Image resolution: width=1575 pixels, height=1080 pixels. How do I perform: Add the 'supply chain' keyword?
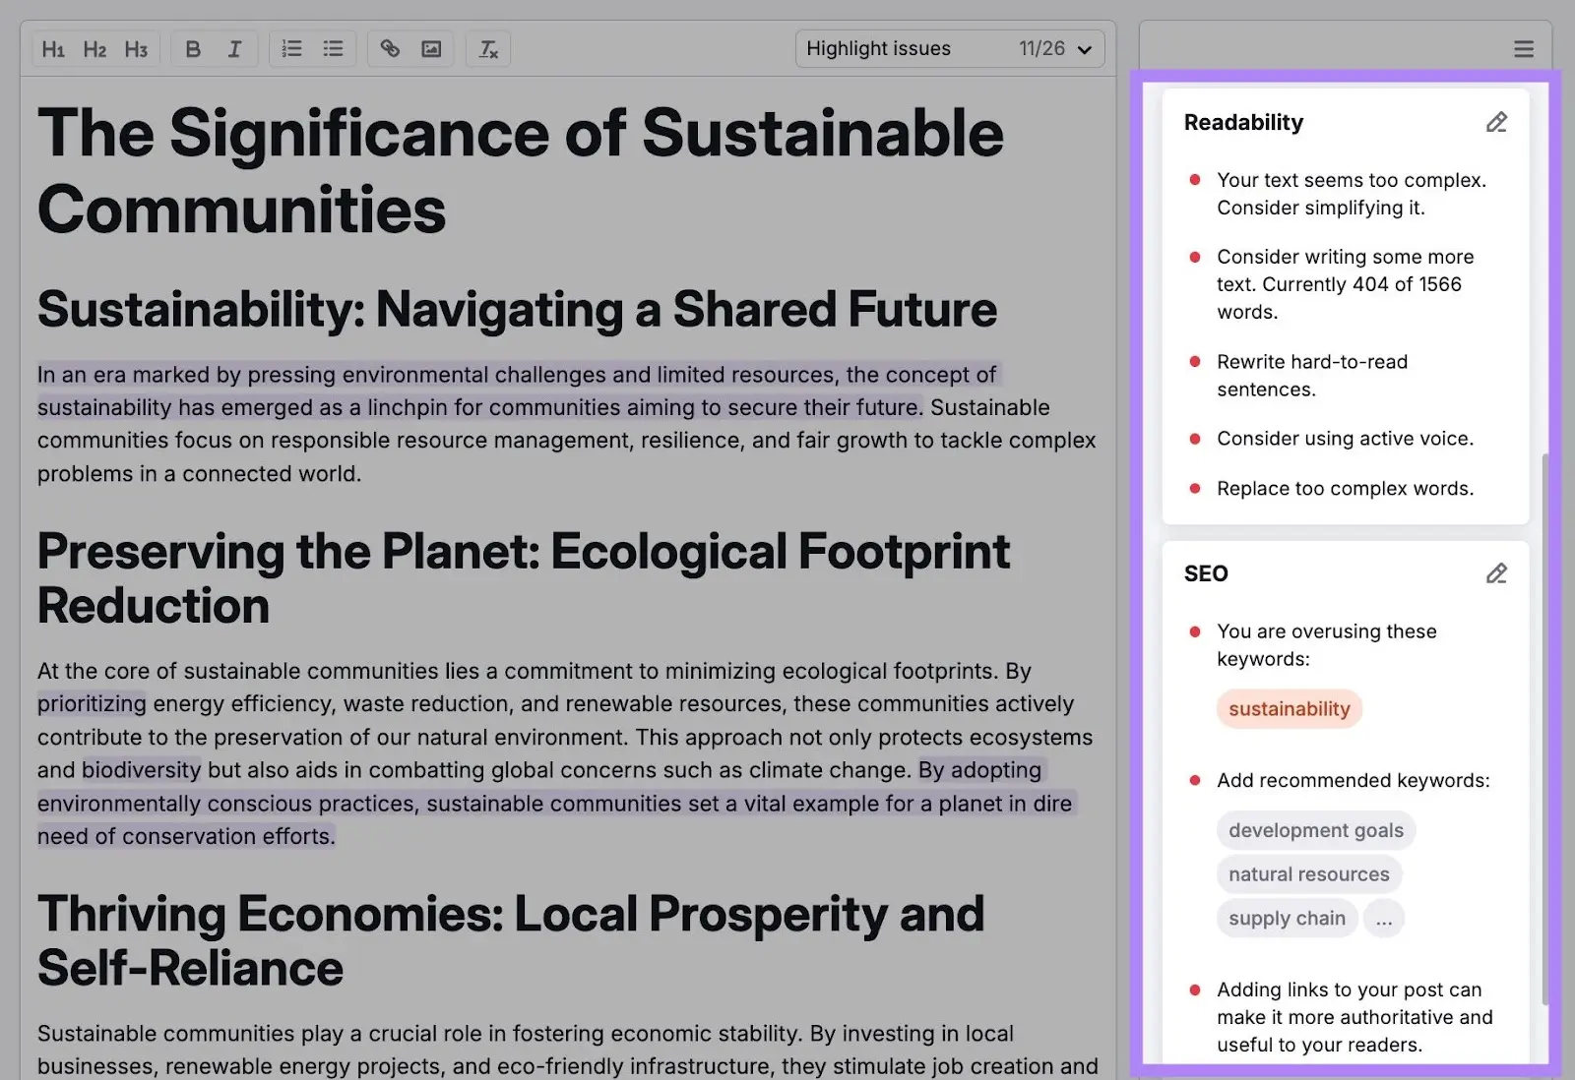click(x=1287, y=918)
